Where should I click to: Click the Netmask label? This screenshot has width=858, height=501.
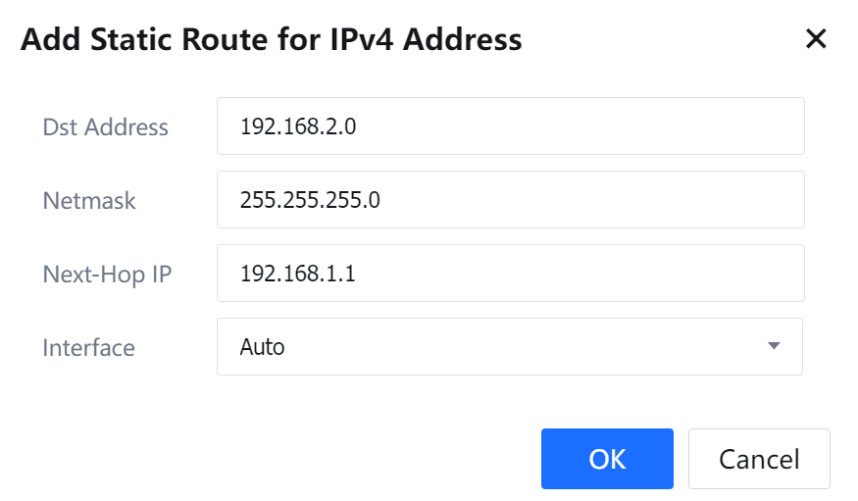coord(89,200)
